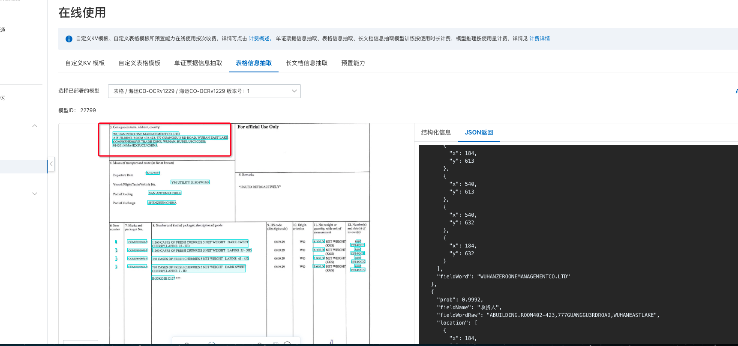This screenshot has height=346, width=738.
Task: Select detected field WUHAN ZERO ONE MANAGEMENT CO.,LTD
Action: pyautogui.click(x=146, y=134)
